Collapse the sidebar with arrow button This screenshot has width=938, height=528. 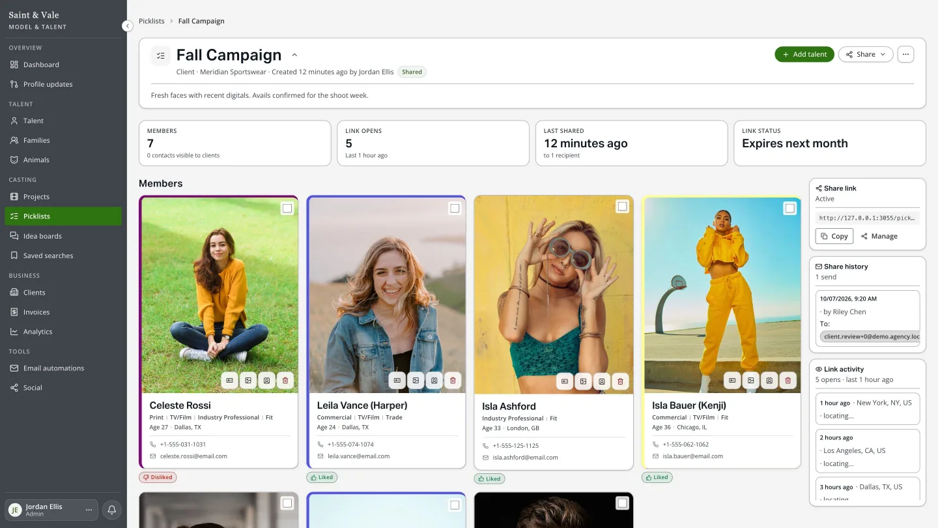(x=127, y=26)
